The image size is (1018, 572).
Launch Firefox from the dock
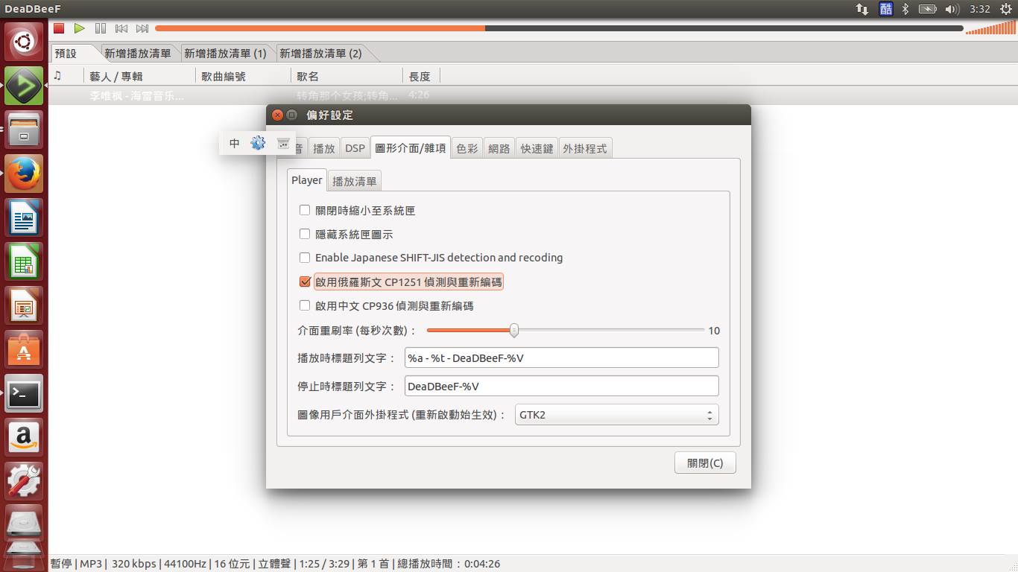(24, 173)
